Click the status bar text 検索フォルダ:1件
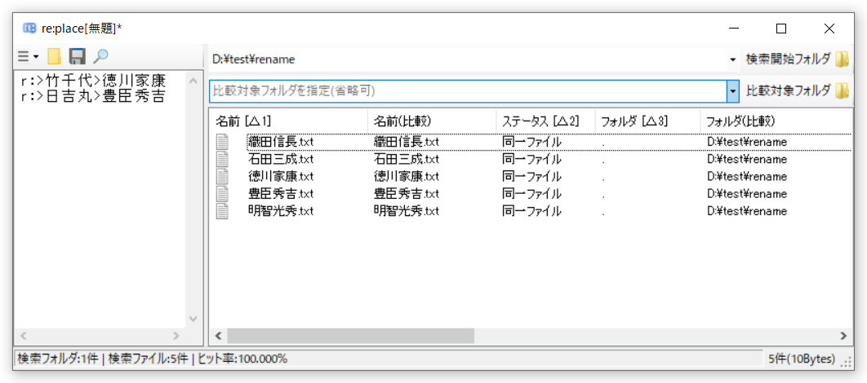867x383 pixels. tap(59, 359)
